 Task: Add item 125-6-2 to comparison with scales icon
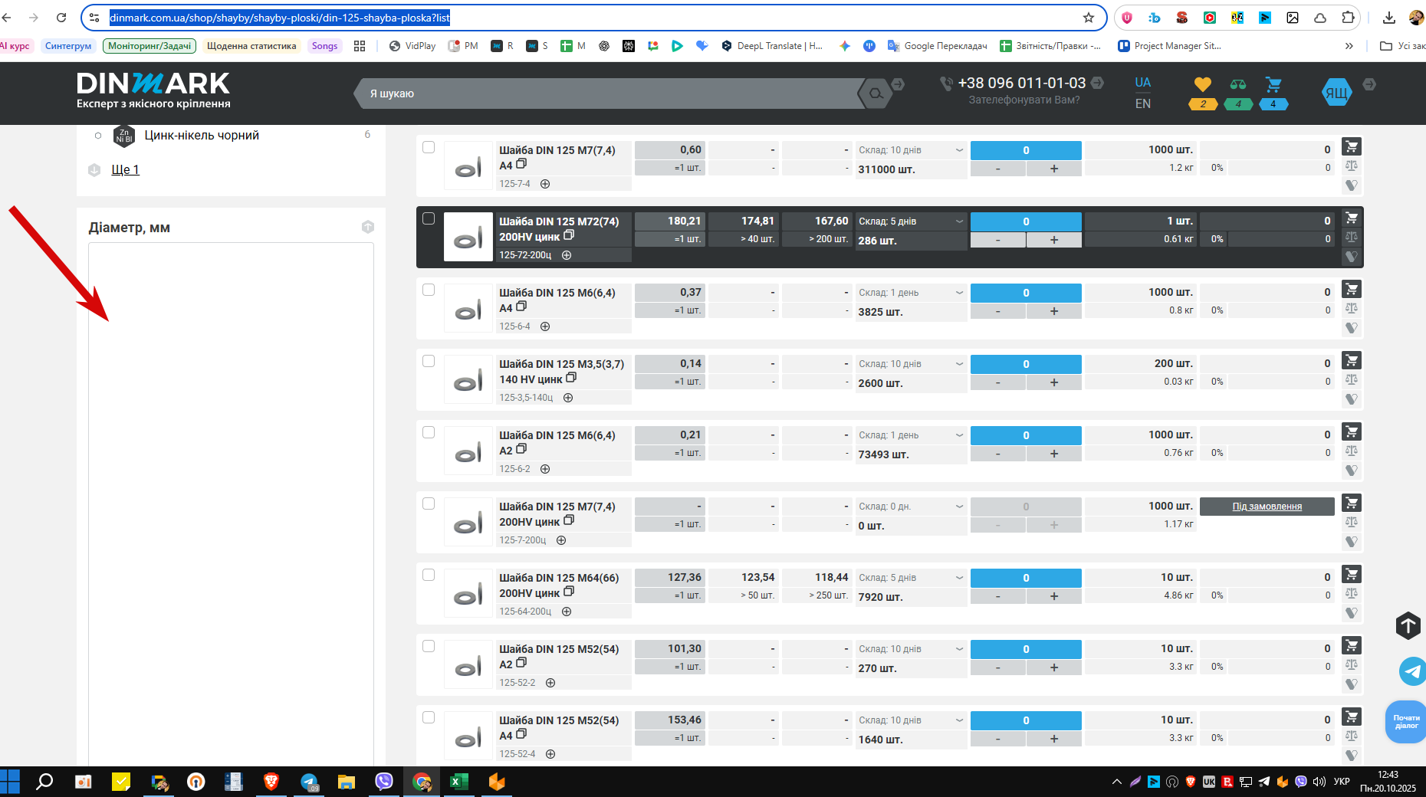[x=1352, y=451]
